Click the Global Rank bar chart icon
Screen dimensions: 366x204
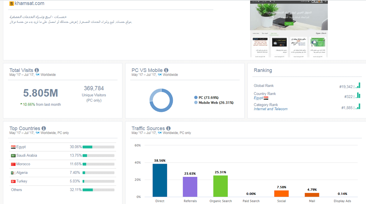(x=358, y=86)
